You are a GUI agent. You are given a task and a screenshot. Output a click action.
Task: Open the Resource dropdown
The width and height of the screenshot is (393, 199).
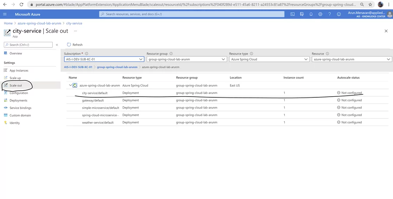click(x=352, y=59)
